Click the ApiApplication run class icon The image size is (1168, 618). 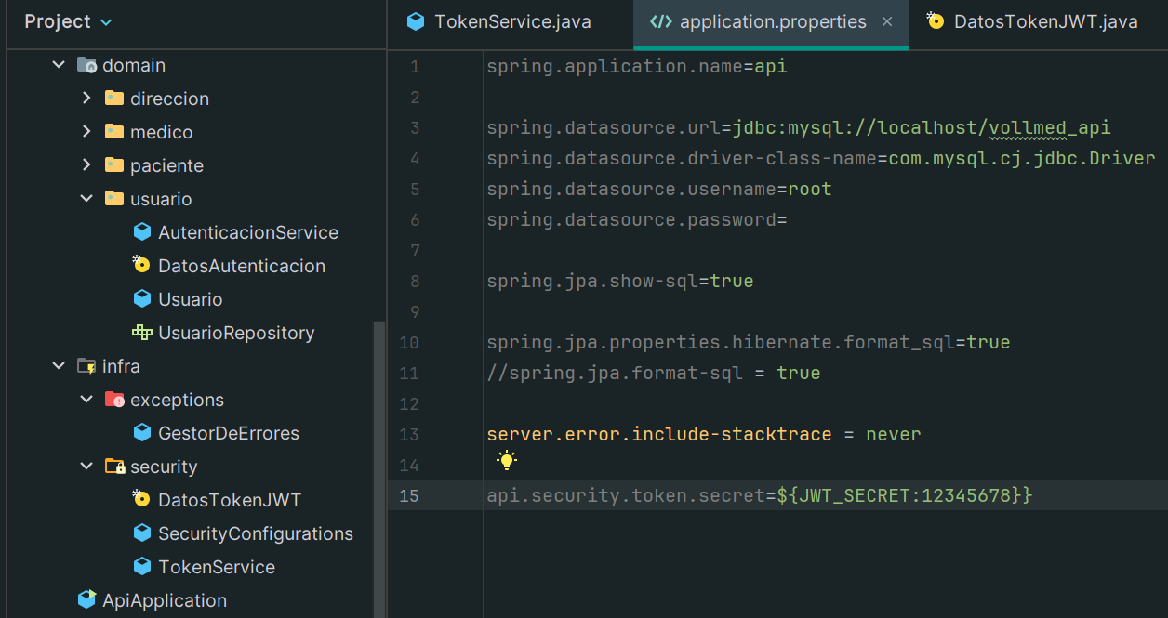[x=86, y=599]
